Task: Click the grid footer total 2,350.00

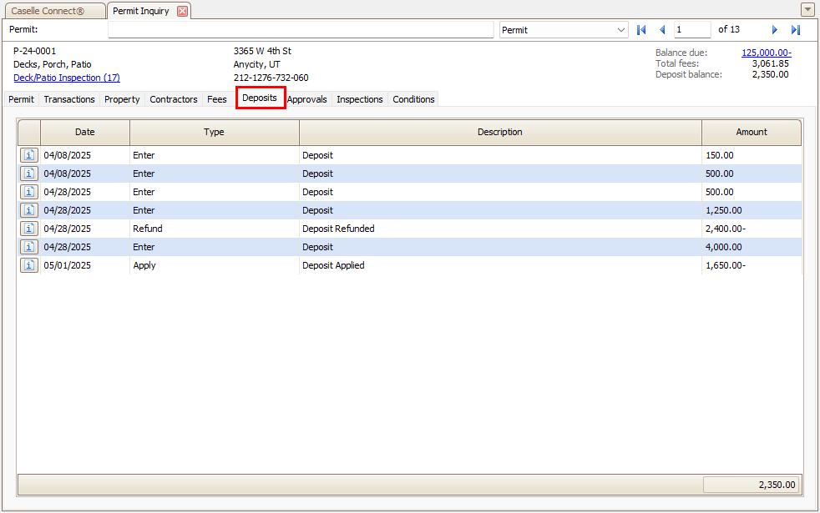Action: (x=751, y=485)
